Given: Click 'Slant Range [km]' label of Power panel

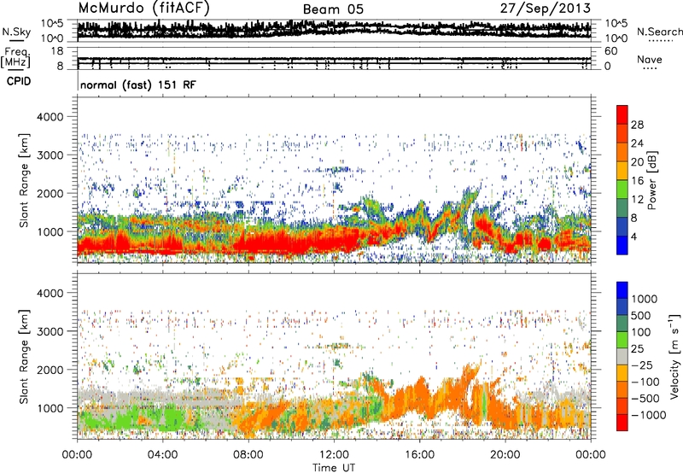Looking at the screenshot, I should point(24,180).
